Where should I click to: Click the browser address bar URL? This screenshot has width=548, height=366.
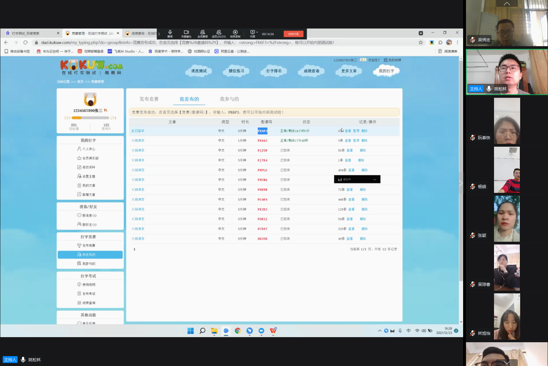[x=187, y=42]
